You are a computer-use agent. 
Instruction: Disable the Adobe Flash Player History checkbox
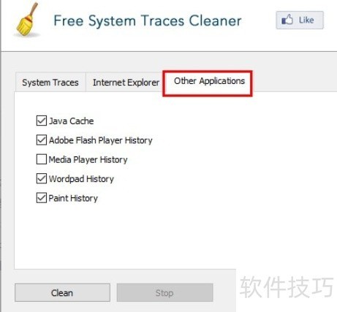point(42,140)
